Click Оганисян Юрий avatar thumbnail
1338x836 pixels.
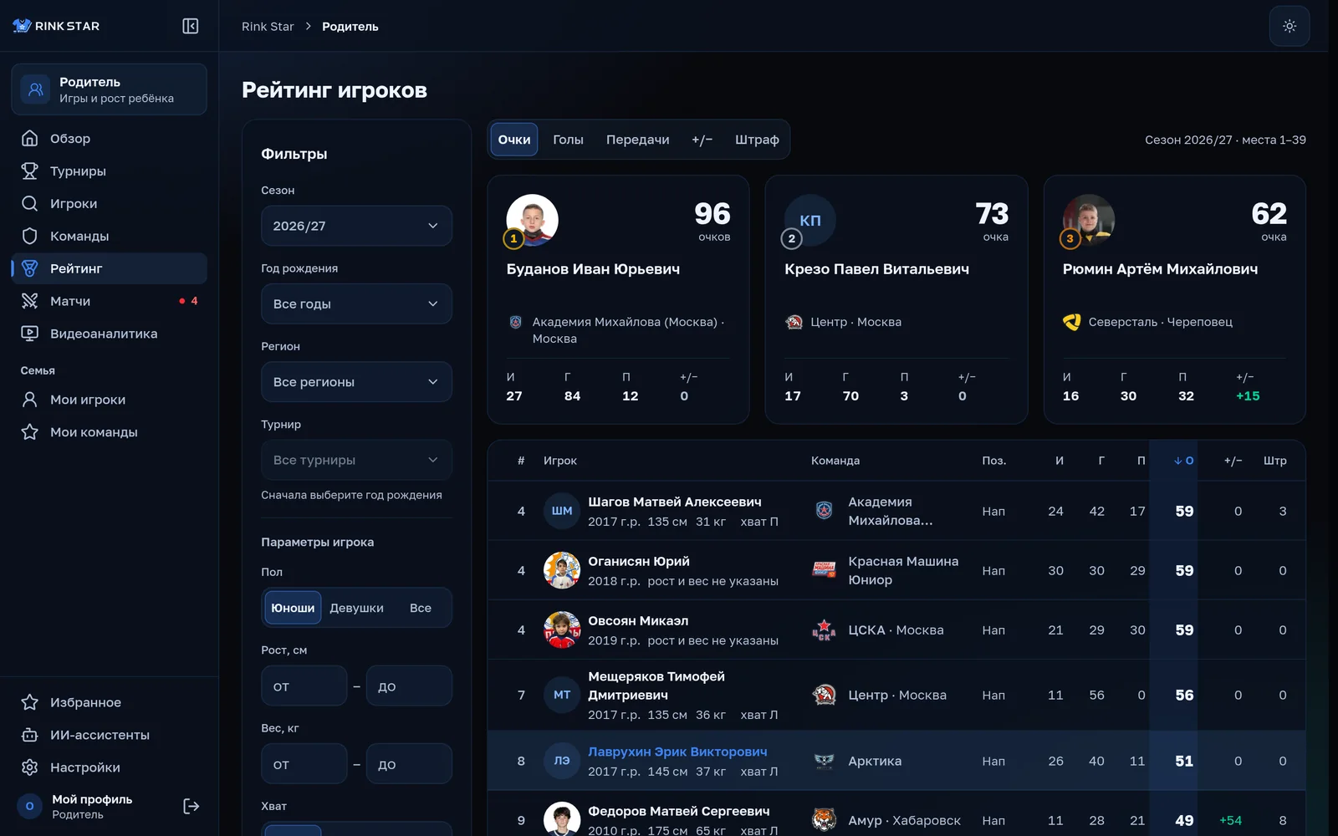point(562,570)
